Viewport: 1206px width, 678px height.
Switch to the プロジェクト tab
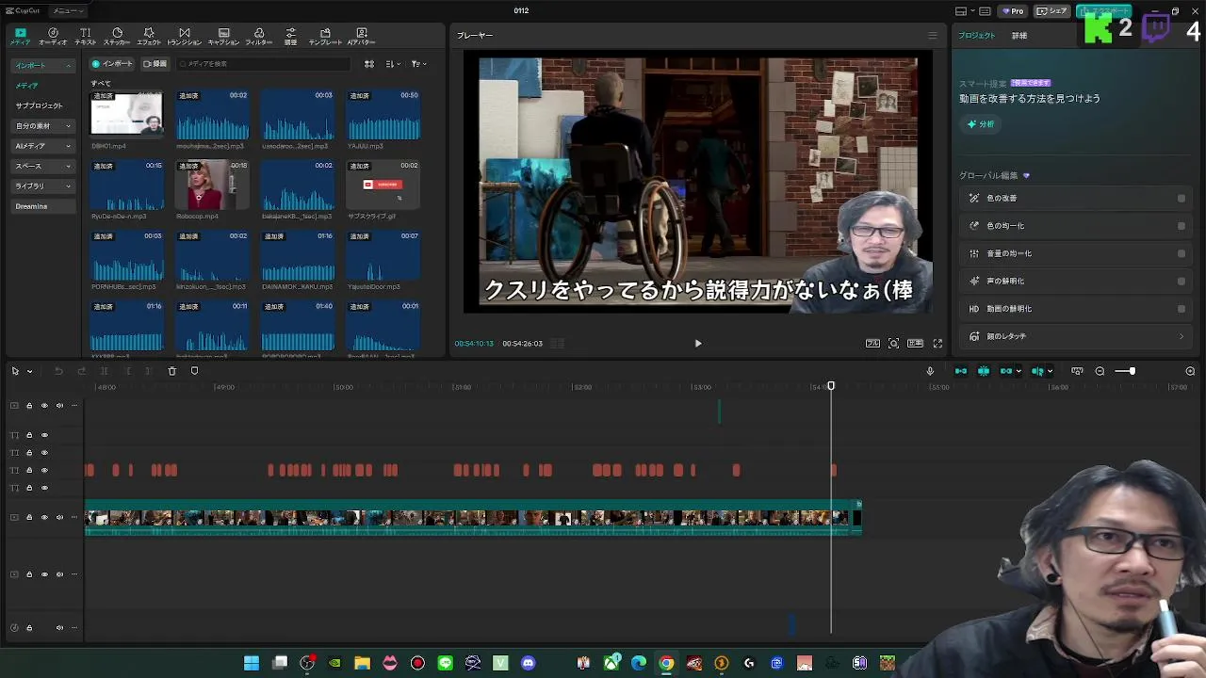tap(976, 36)
